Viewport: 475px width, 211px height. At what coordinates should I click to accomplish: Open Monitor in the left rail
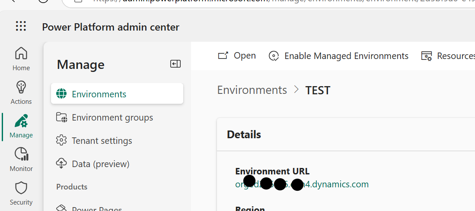point(21,159)
